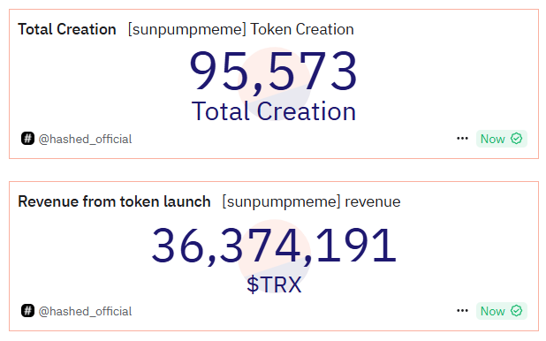Open the three-dots menu on Total Creation card
The width and height of the screenshot is (546, 341).
coord(462,139)
